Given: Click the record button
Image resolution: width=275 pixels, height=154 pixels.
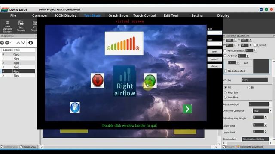Looking at the screenshot, I should 215,59.
